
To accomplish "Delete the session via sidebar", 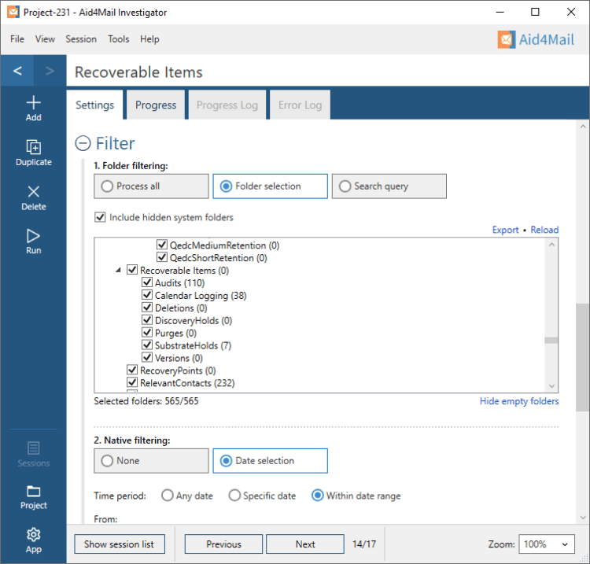I will coord(34,198).
